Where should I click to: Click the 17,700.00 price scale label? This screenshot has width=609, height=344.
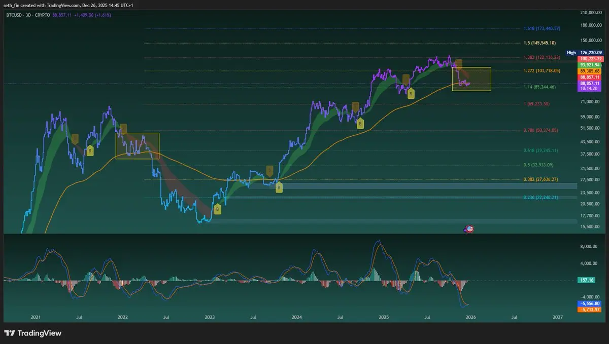pyautogui.click(x=591, y=215)
